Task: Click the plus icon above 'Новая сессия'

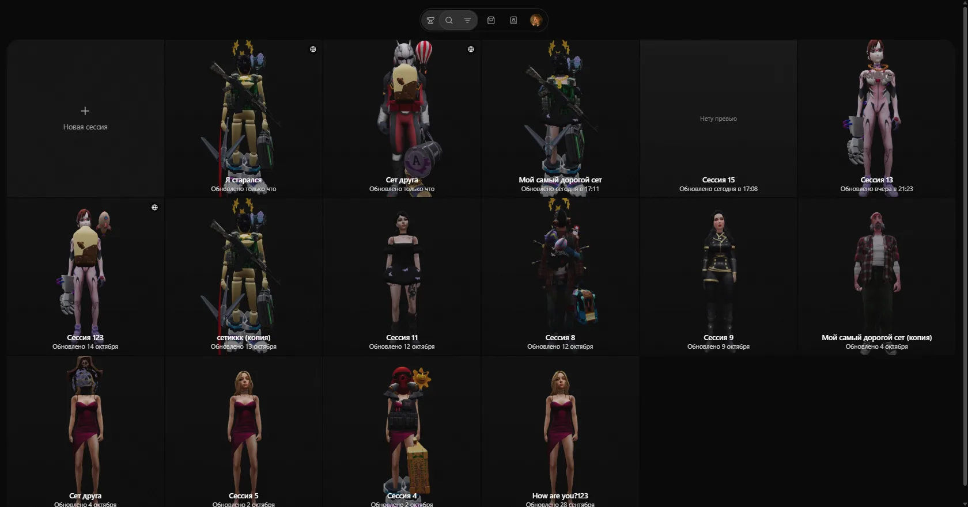Action: (85, 110)
